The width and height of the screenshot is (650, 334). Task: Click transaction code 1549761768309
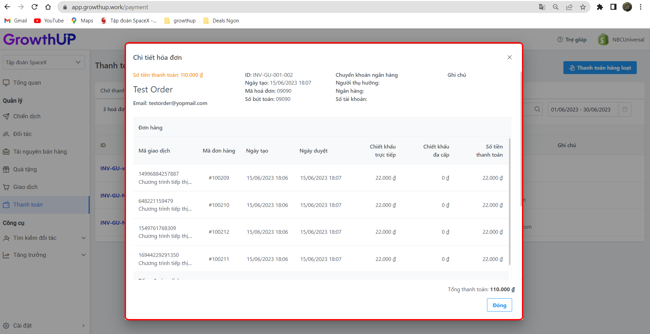[157, 228]
